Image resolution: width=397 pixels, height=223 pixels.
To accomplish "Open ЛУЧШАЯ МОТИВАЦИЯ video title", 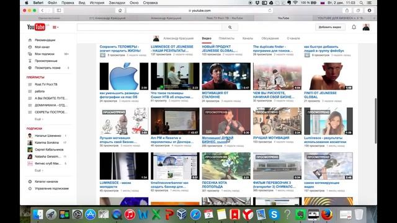I will point(271,138).
